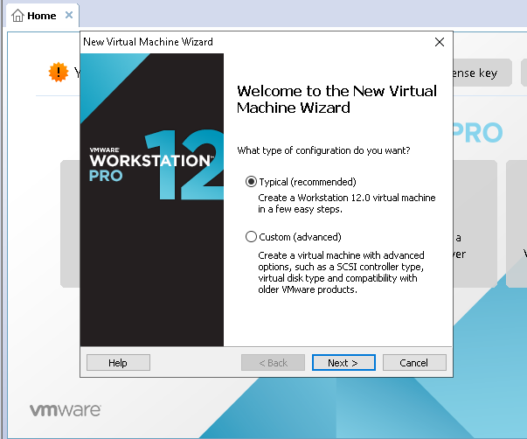This screenshot has height=439, width=527.
Task: Switch to the Home tab
Action: point(42,16)
